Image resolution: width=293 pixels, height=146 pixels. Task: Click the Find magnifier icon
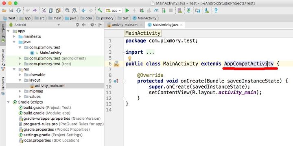click(x=67, y=11)
